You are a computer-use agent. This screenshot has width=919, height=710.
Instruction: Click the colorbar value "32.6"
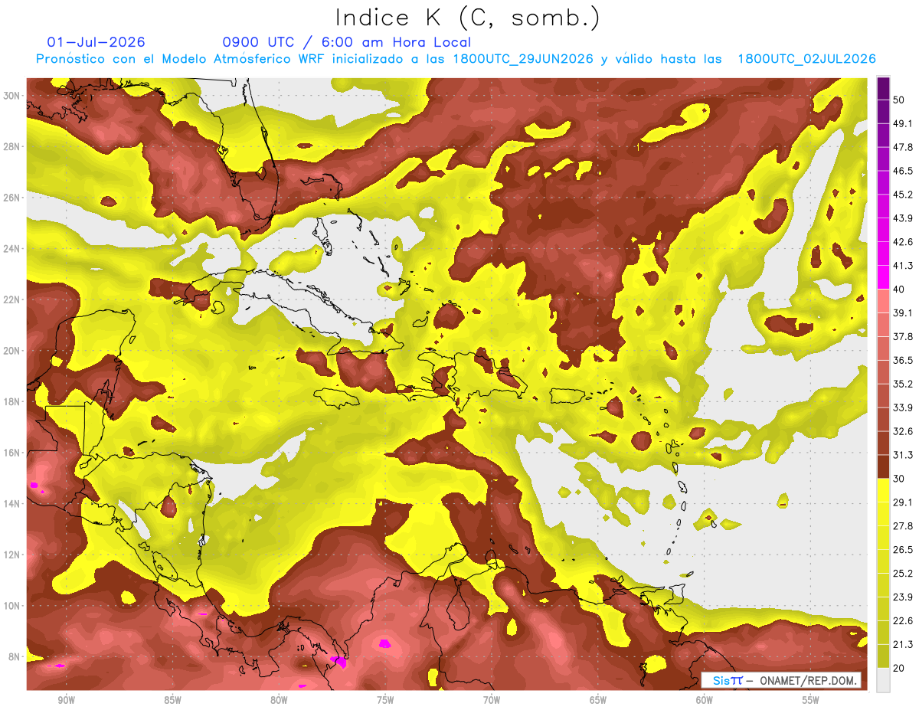pos(901,431)
